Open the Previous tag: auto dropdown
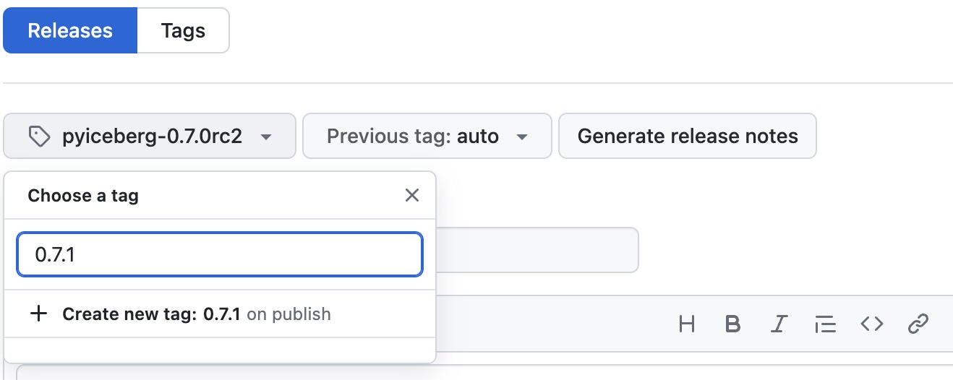 click(x=427, y=136)
